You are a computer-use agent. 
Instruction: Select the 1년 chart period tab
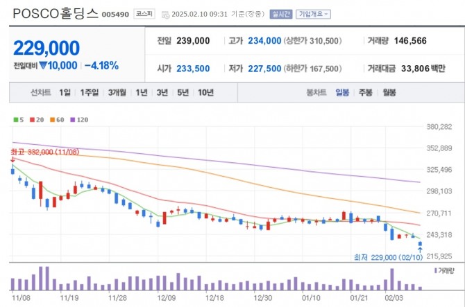(142, 92)
